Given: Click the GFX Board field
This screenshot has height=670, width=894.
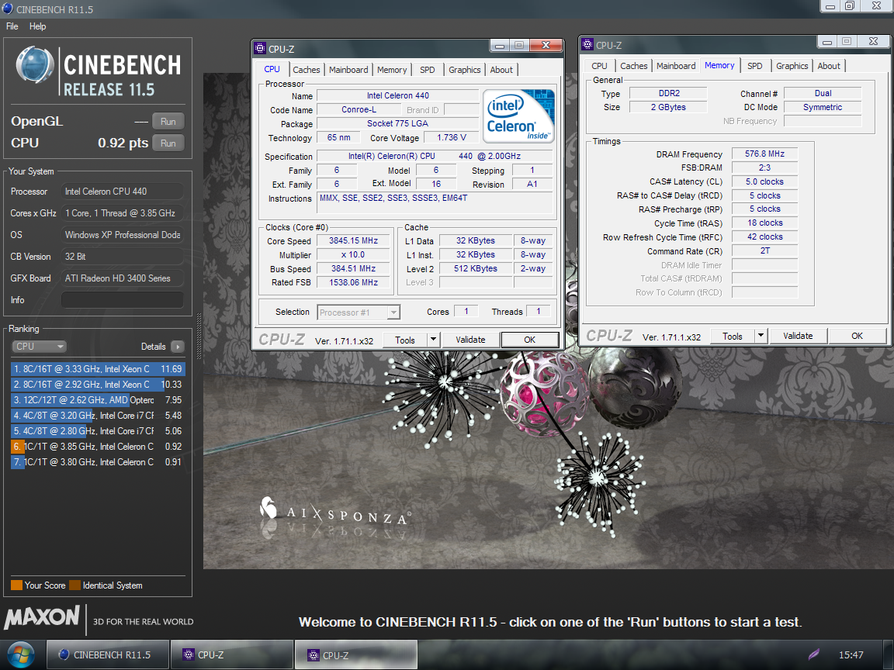Looking at the screenshot, I should 123,278.
